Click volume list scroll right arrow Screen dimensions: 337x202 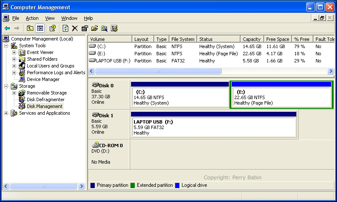[x=331, y=71]
